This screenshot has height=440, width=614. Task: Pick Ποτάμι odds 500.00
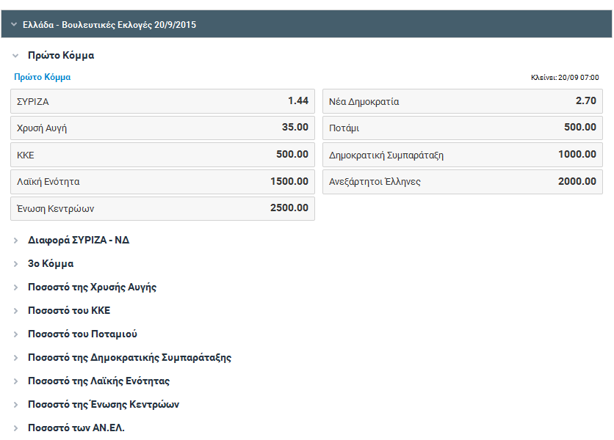pos(463,128)
